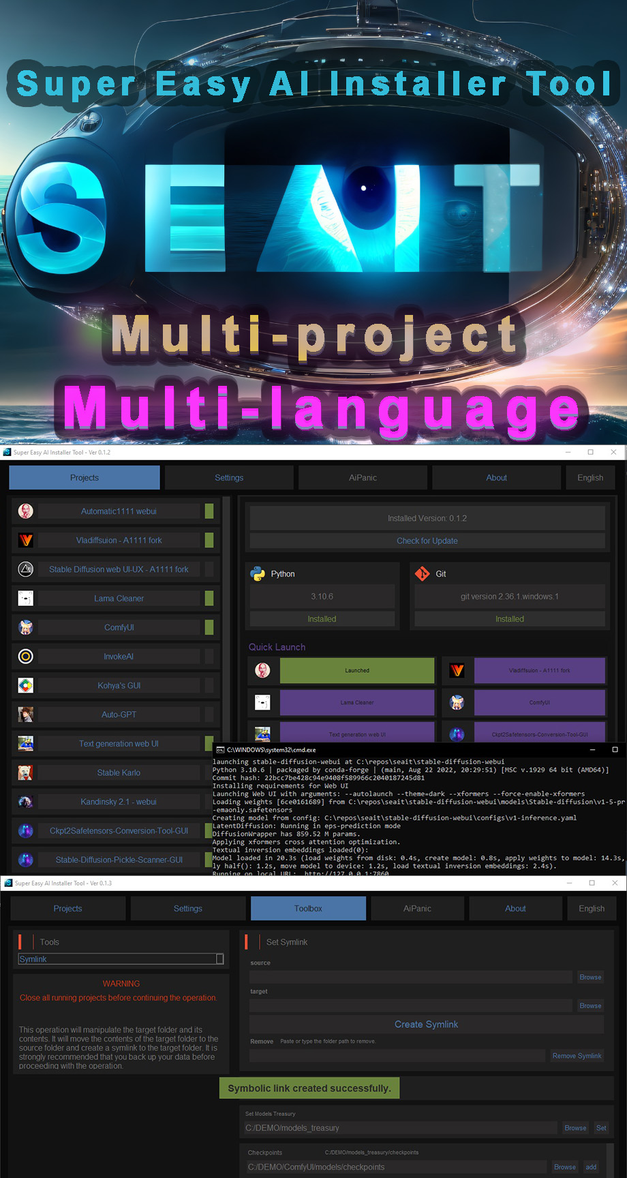Click Quick Launch icon beside Launched button
This screenshot has width=627, height=1178.
click(x=262, y=671)
